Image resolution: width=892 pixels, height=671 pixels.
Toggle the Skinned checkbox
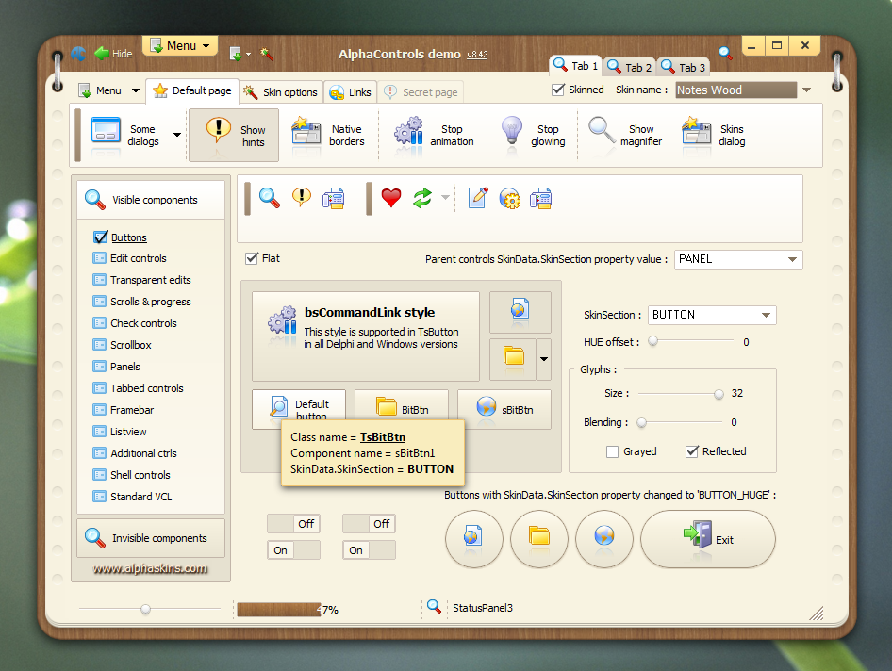(x=558, y=90)
